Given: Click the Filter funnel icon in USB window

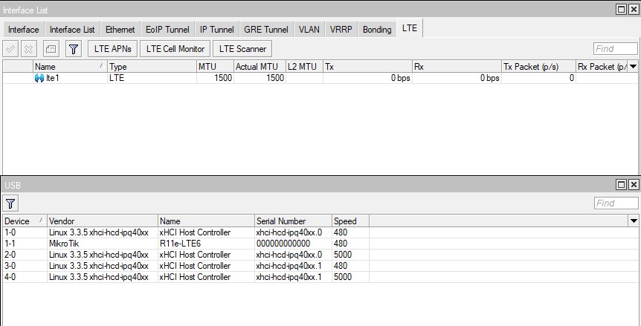Looking at the screenshot, I should click(10, 203).
